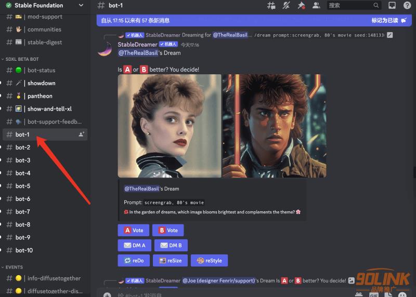Click @TheRealBasil mention above the images
The height and width of the screenshot is (297, 416).
138,53
